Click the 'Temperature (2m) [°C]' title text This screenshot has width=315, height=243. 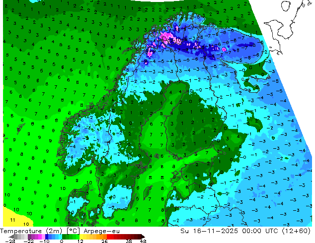point(40,231)
